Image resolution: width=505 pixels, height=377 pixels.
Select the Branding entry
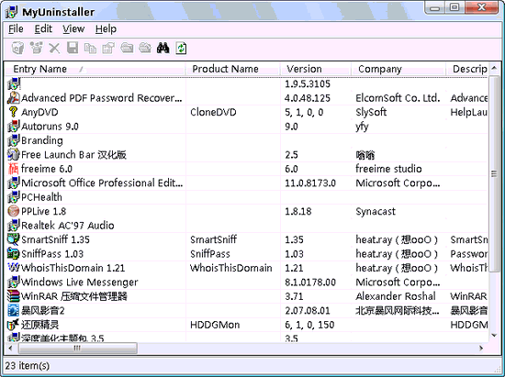click(247, 140)
